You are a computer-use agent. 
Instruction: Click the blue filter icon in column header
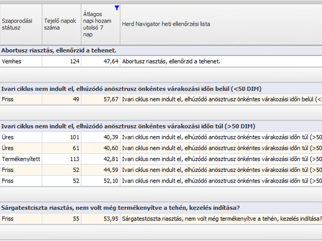coord(117,8)
